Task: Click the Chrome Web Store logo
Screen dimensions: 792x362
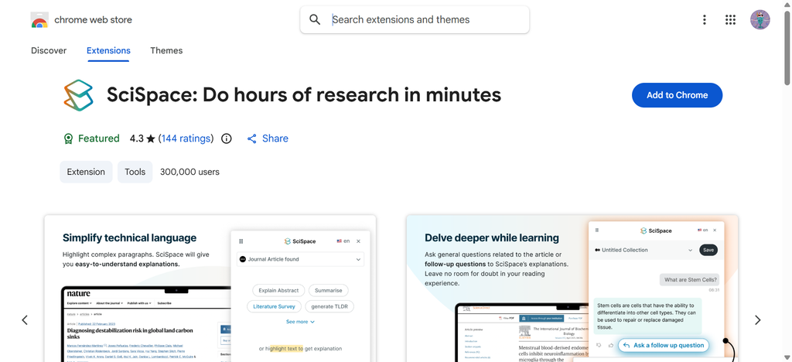Action: coord(39,19)
